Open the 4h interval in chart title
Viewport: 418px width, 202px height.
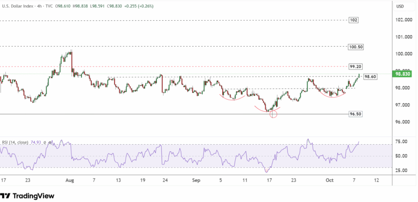click(x=38, y=7)
